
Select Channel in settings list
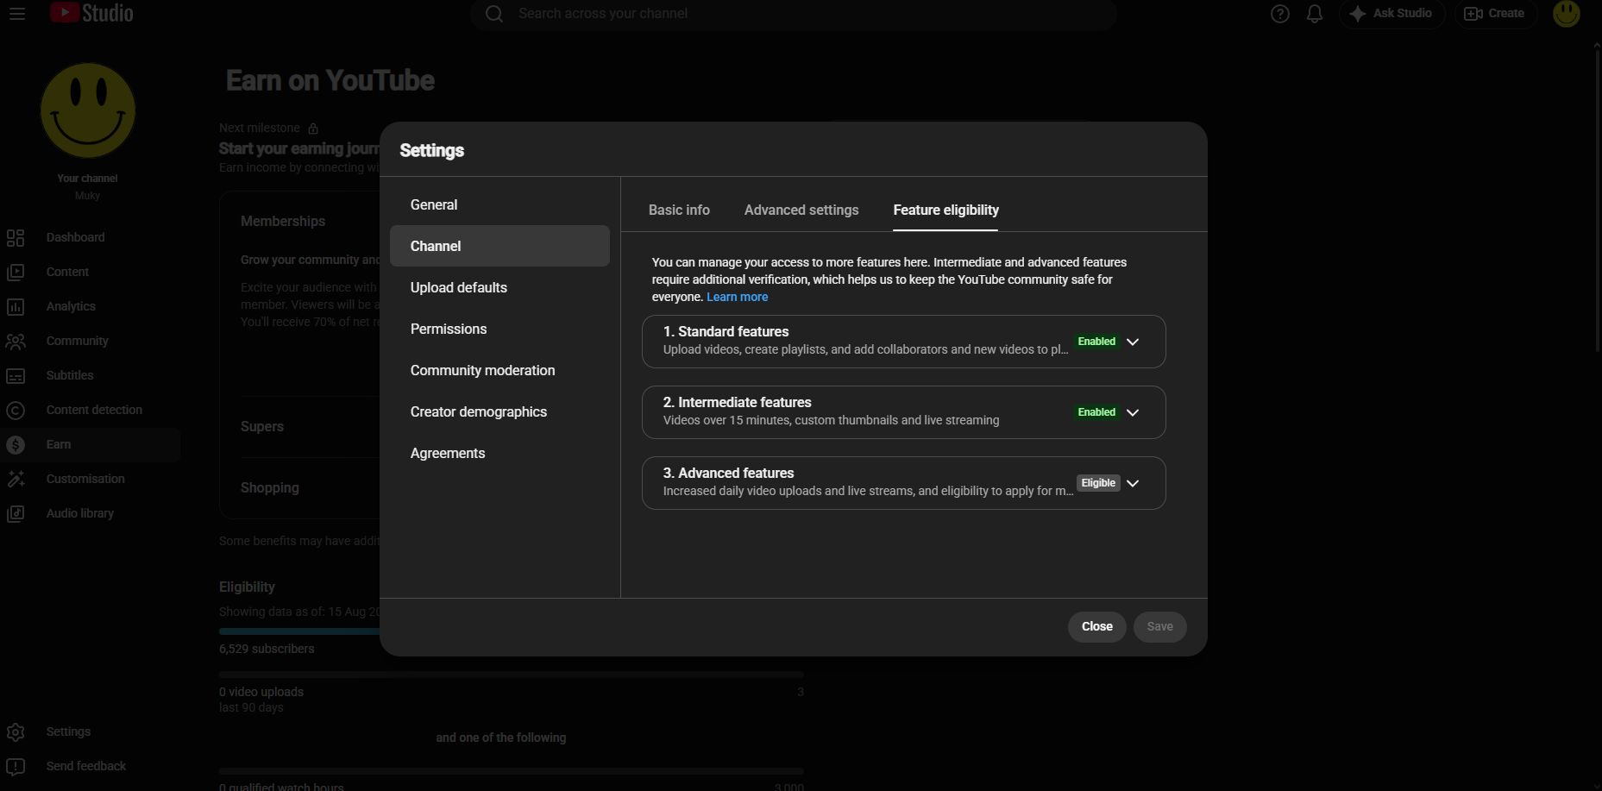tap(499, 246)
